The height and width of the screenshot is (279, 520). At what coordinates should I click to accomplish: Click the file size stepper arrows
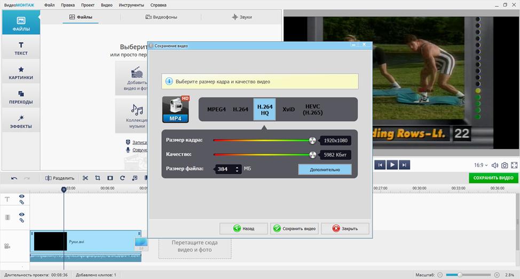237,169
